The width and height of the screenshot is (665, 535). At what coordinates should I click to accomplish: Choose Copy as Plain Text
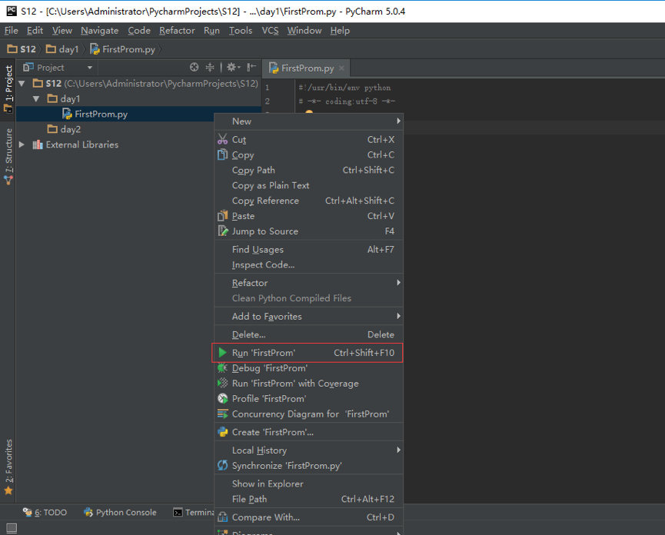pyautogui.click(x=309, y=185)
